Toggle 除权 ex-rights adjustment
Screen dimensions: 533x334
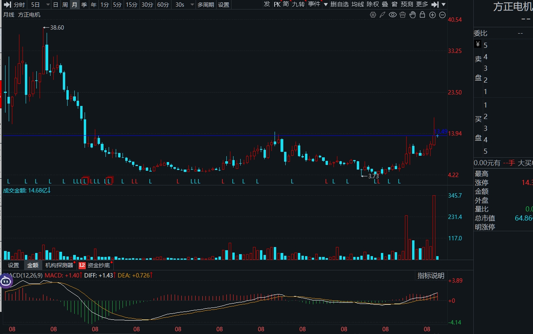[373, 4]
